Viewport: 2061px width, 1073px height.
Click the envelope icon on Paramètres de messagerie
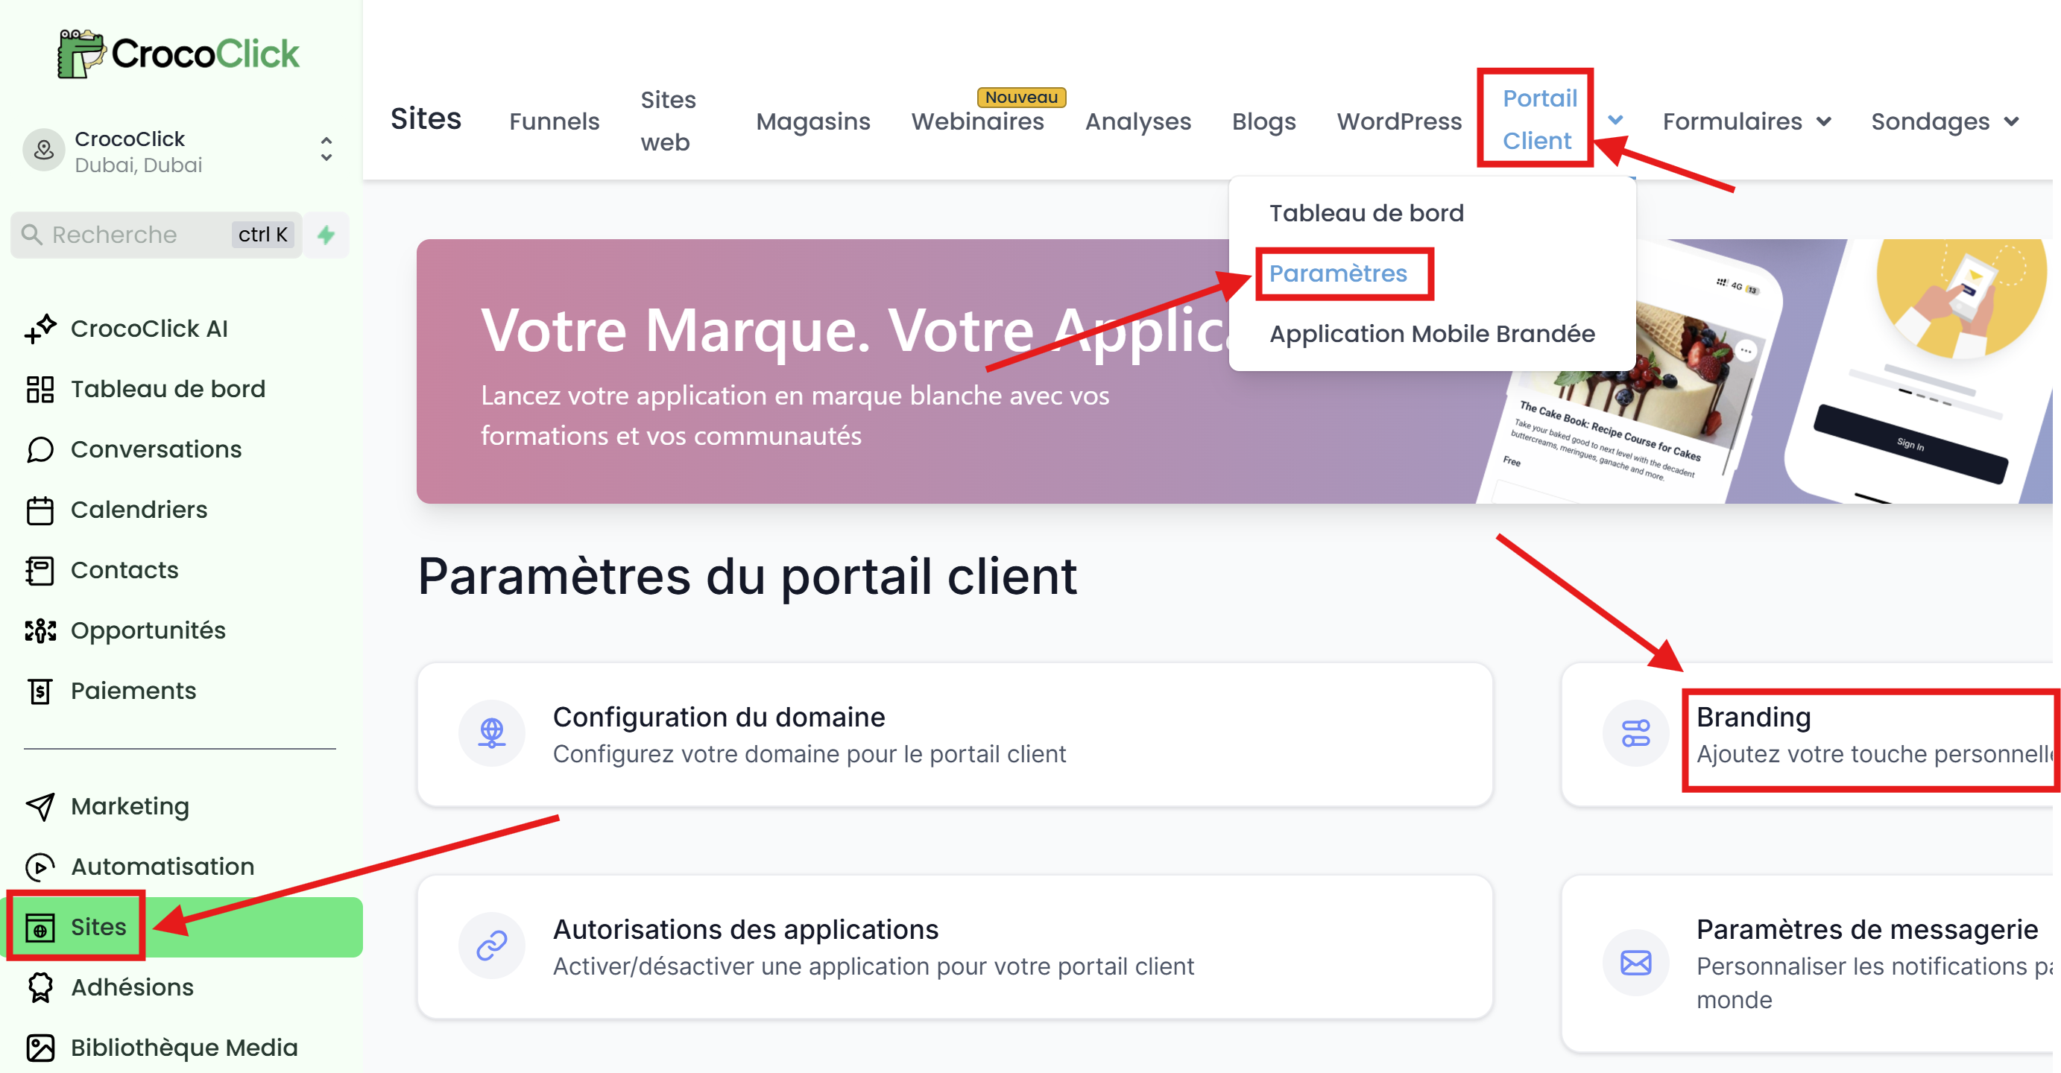pos(1636,963)
